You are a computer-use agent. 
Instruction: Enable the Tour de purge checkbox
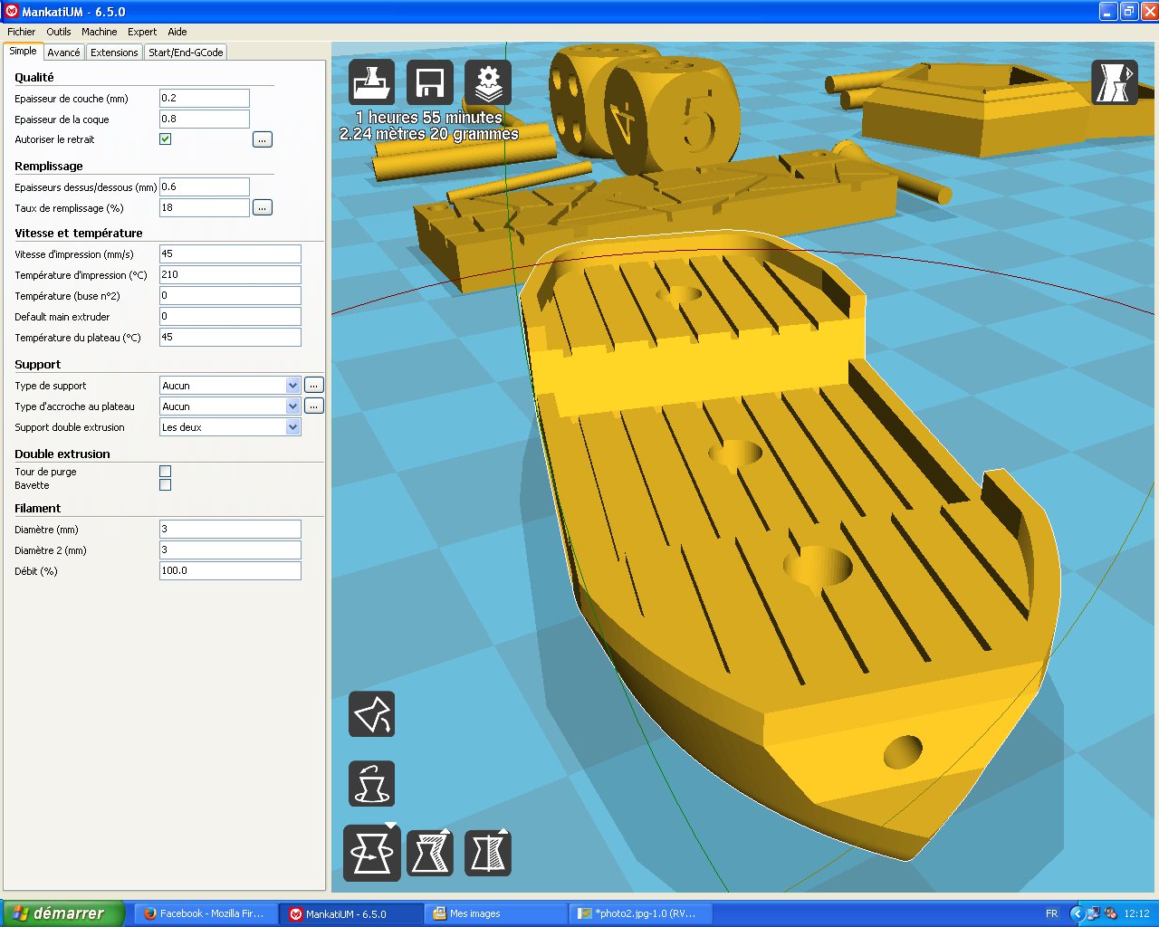coord(166,472)
